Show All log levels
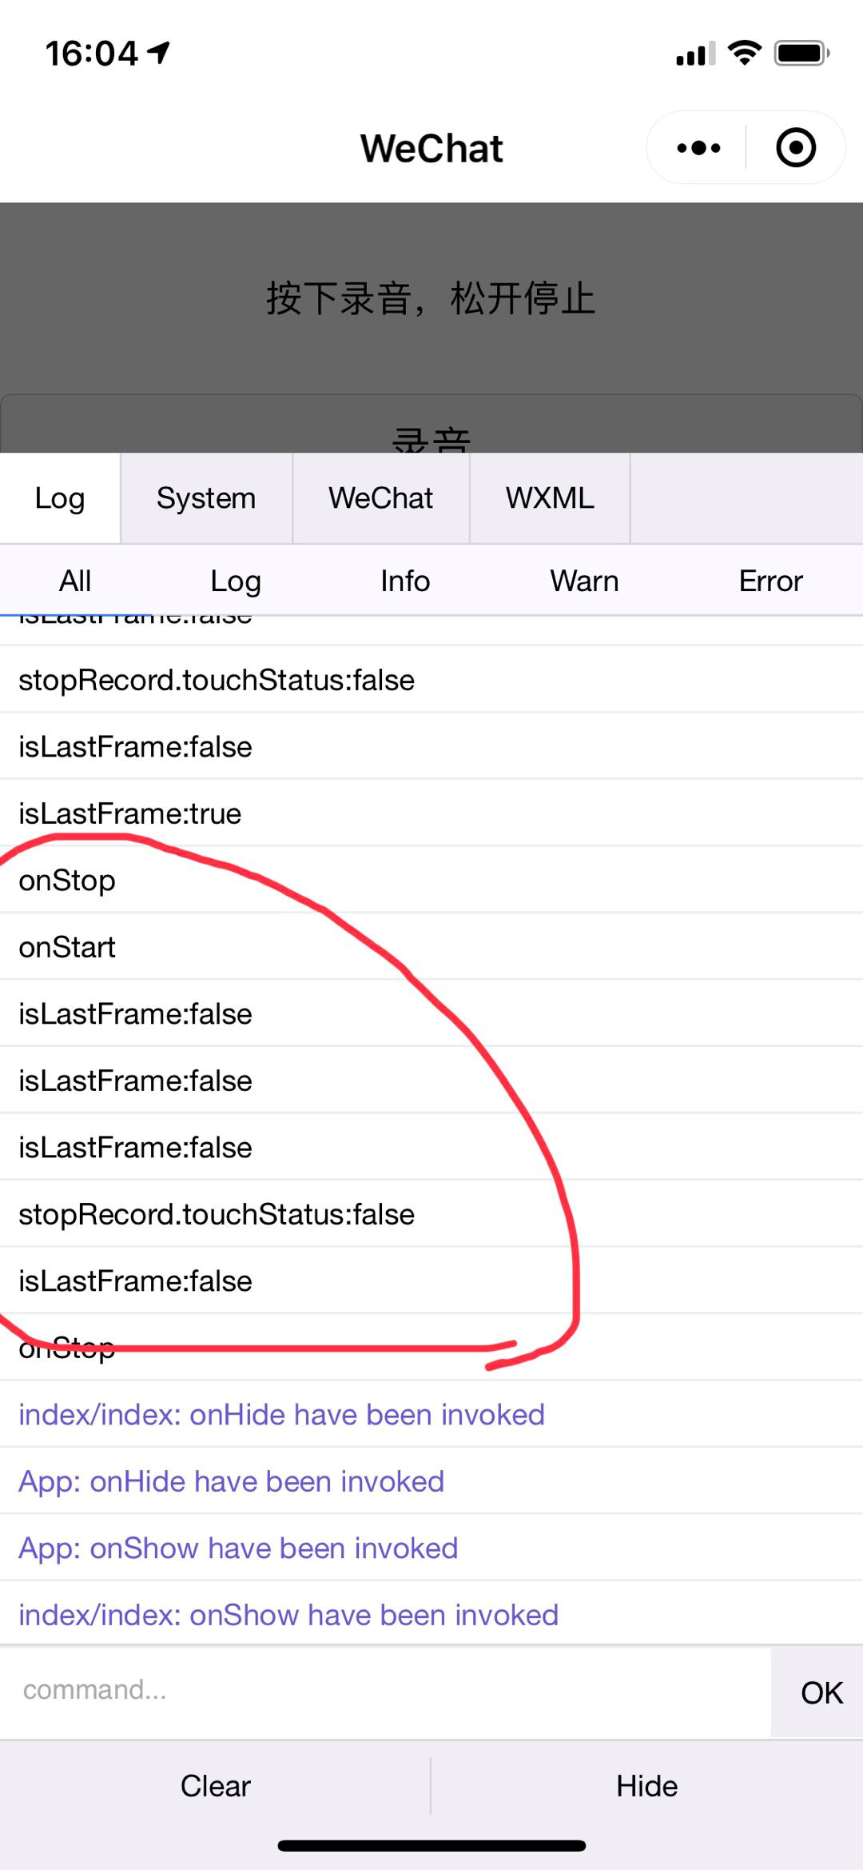The image size is (863, 1870). tap(75, 581)
